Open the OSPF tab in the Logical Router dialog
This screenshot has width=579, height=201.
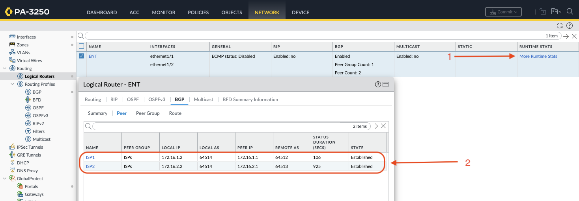tap(133, 100)
